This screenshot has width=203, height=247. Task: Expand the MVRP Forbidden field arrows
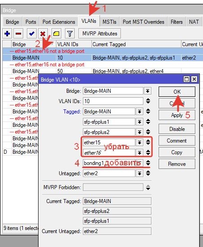click(148, 187)
